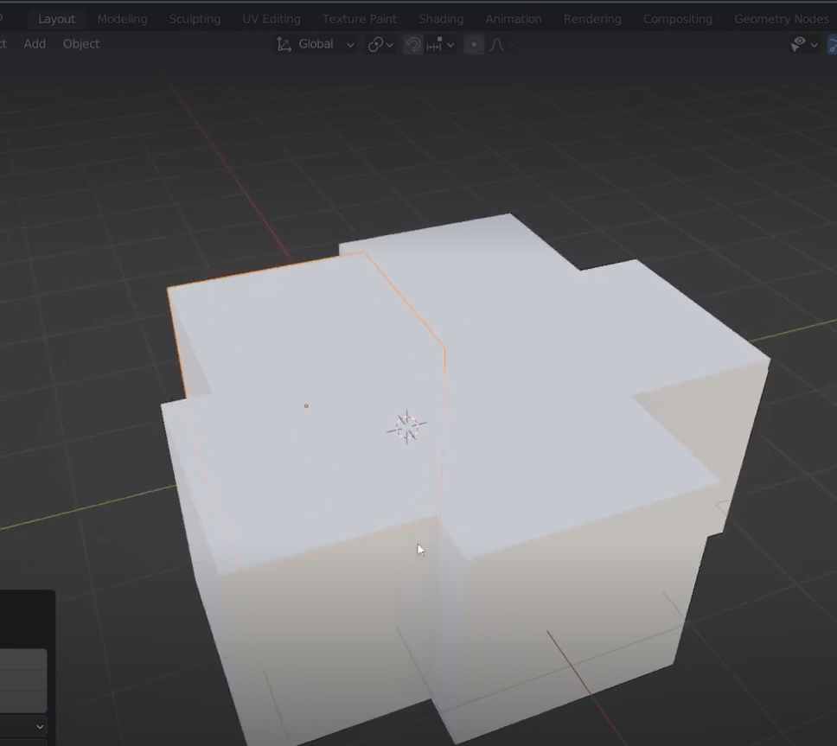Switch to the Shading workspace tab
The image size is (837, 746).
[x=441, y=19]
